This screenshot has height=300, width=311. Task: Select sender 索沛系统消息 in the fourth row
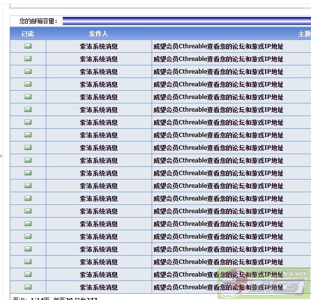(98, 84)
